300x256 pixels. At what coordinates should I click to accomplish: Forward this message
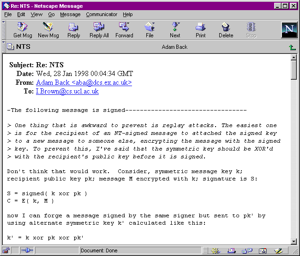pyautogui.click(x=124, y=30)
